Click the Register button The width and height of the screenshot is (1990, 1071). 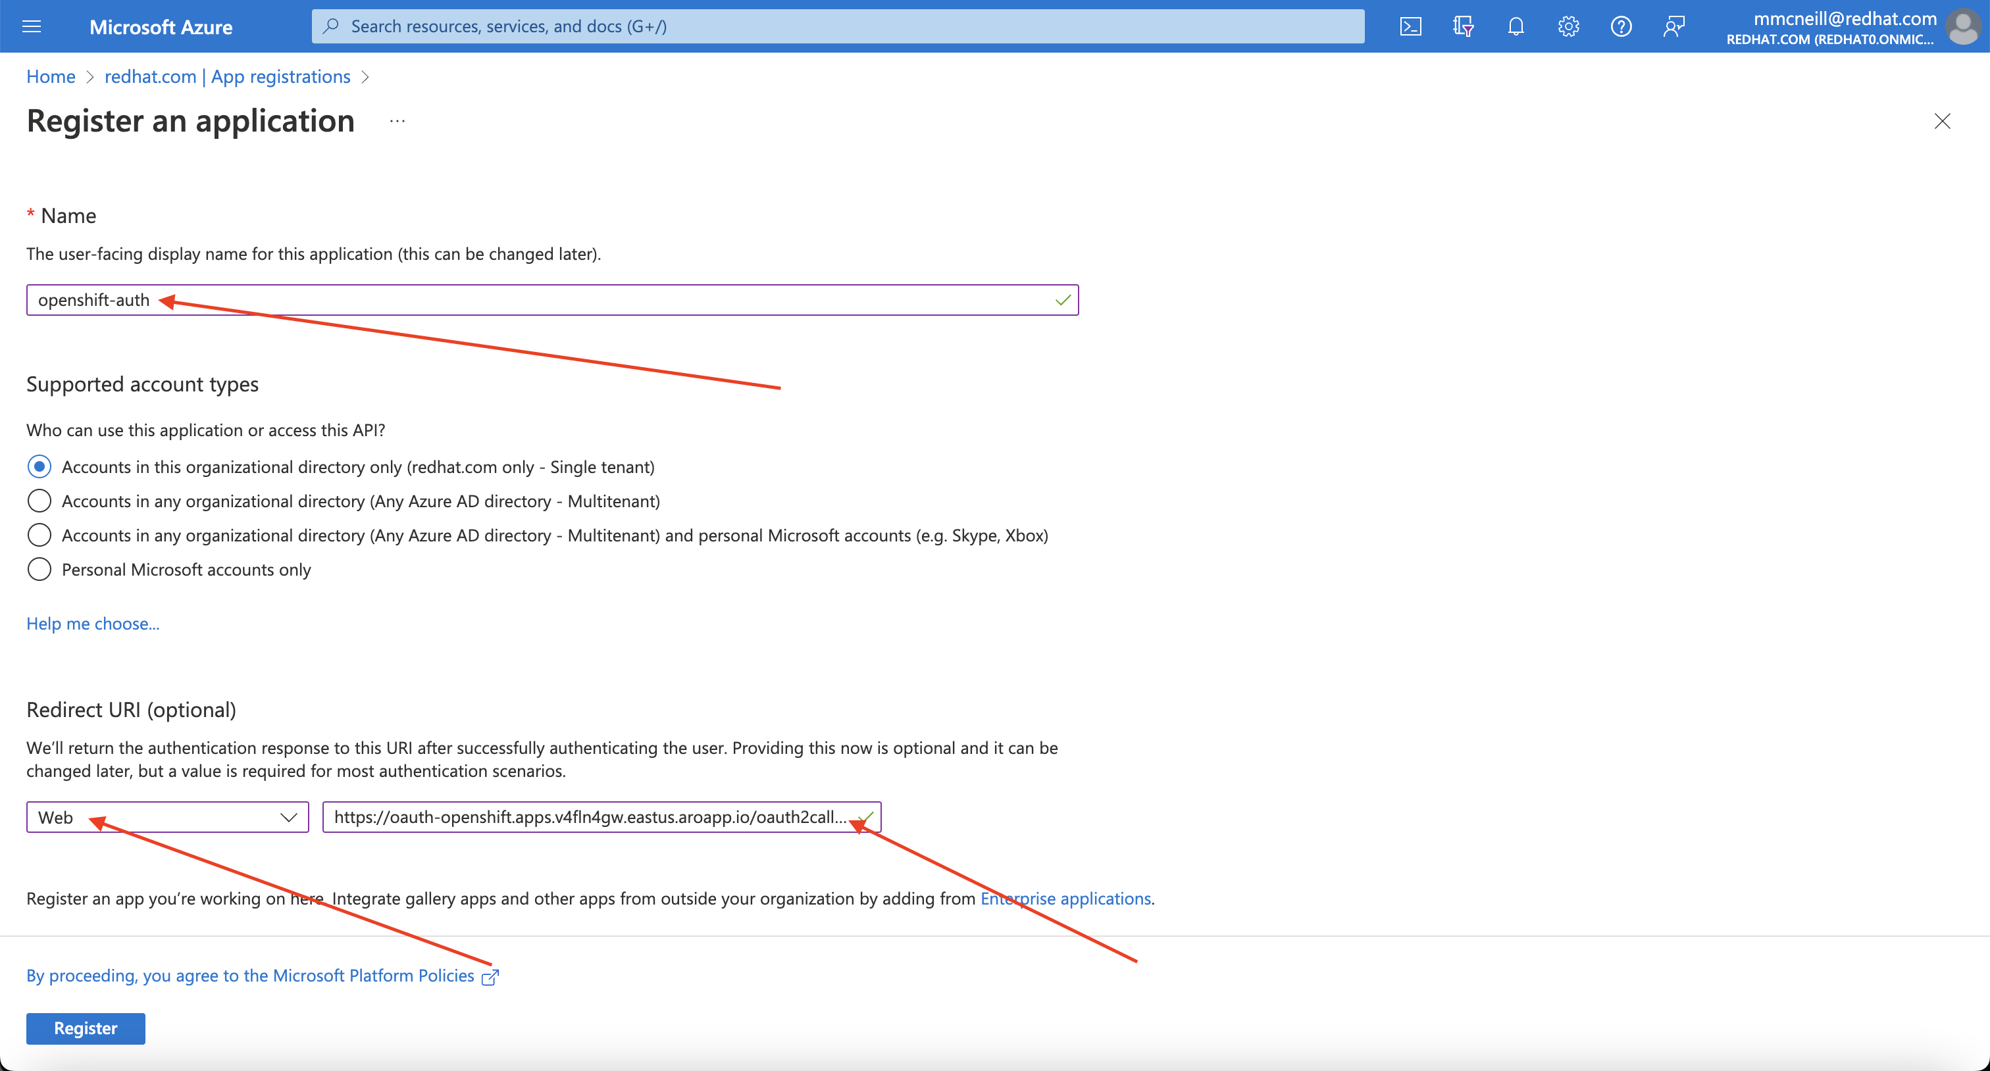(x=85, y=1028)
